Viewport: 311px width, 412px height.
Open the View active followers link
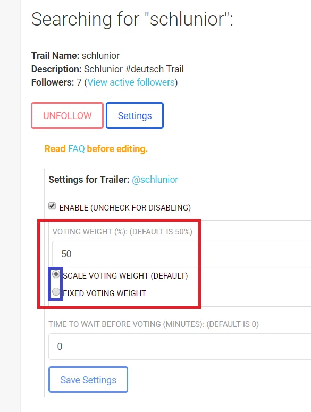pyautogui.click(x=131, y=82)
